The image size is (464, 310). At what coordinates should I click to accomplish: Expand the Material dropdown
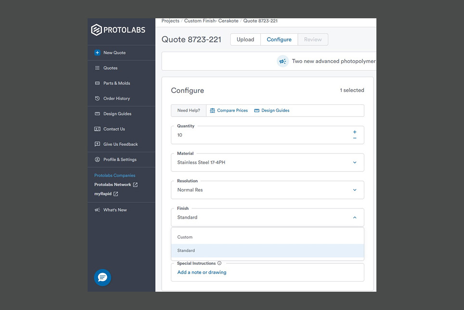355,163
